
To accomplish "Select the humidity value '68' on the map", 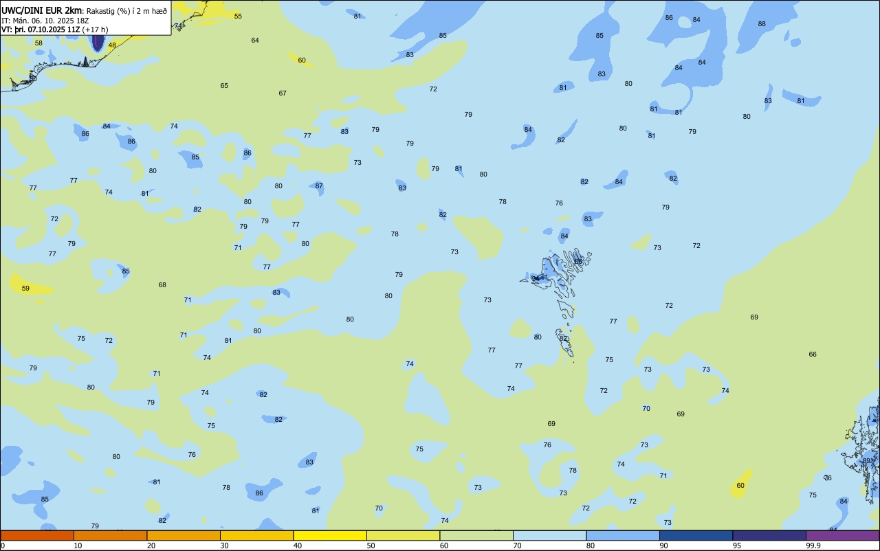I will (162, 285).
